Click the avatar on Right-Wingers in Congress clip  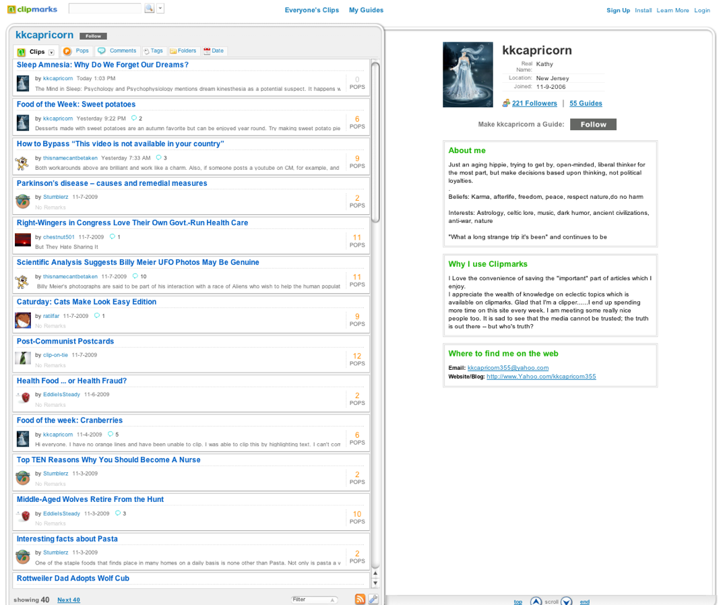[x=23, y=240]
